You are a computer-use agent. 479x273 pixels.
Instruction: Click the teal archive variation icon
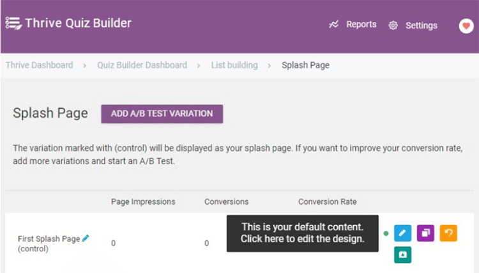[x=402, y=254]
